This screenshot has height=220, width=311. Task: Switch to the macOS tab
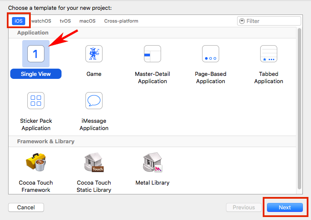[x=88, y=21]
